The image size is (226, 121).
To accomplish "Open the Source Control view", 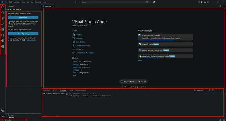I will click(3, 18).
